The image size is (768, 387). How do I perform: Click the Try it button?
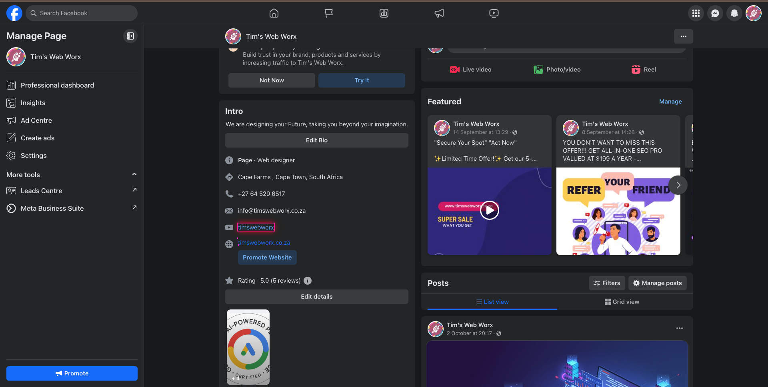(x=362, y=80)
